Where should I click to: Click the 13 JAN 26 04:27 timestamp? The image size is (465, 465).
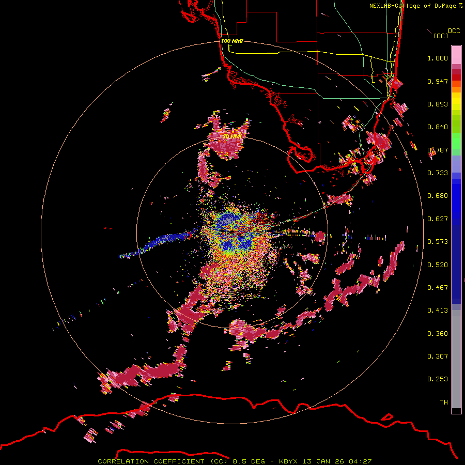[x=337, y=461]
